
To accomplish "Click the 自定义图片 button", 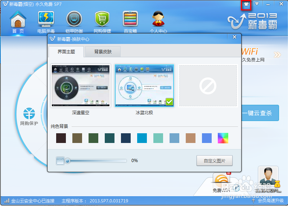I will (x=214, y=161).
